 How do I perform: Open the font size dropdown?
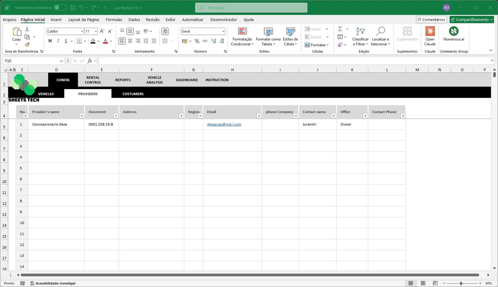coord(95,31)
